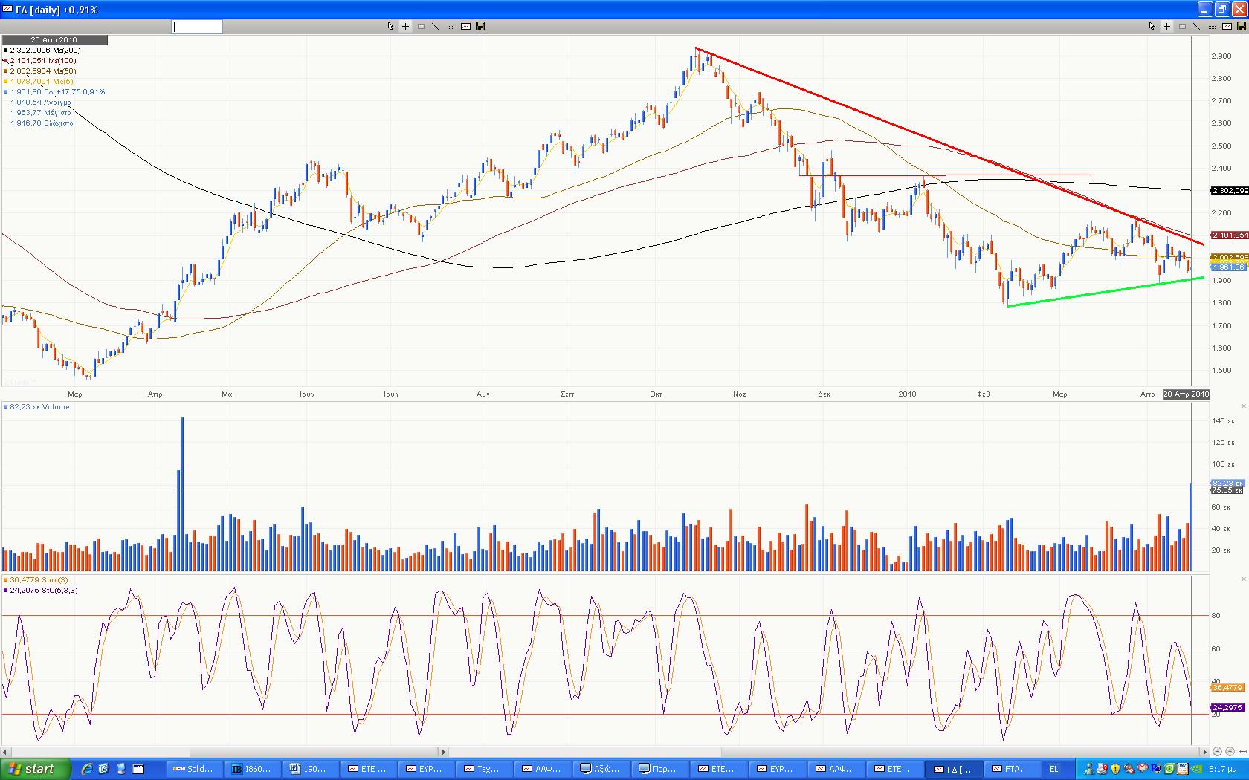Open the NVIDIA tray icon
1249x780 pixels.
pos(1196,769)
